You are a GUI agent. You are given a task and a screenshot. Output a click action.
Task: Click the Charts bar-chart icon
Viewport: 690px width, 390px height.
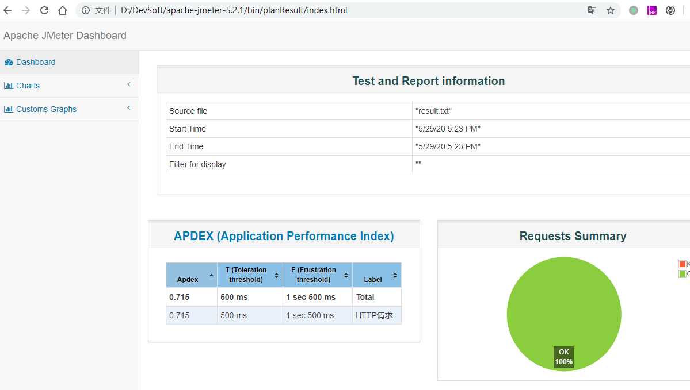(9, 86)
